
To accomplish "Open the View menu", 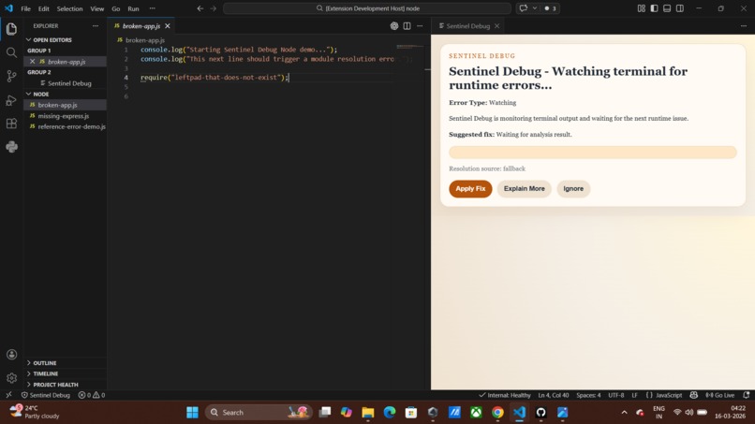I will click(x=96, y=8).
